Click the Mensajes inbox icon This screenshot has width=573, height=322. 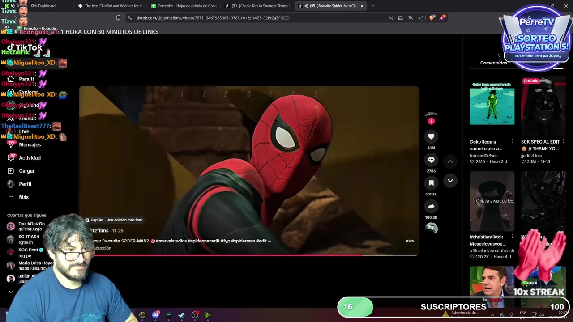[11, 144]
